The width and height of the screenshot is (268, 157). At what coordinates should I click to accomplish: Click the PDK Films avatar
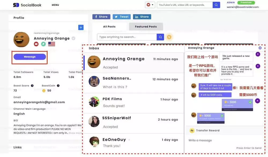tap(94, 102)
